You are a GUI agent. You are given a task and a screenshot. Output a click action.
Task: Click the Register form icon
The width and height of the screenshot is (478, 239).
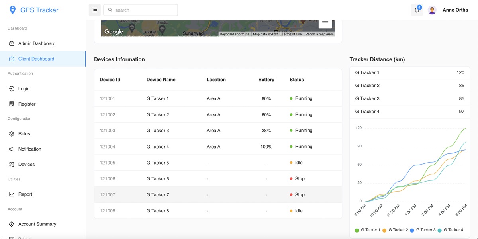coord(12,104)
